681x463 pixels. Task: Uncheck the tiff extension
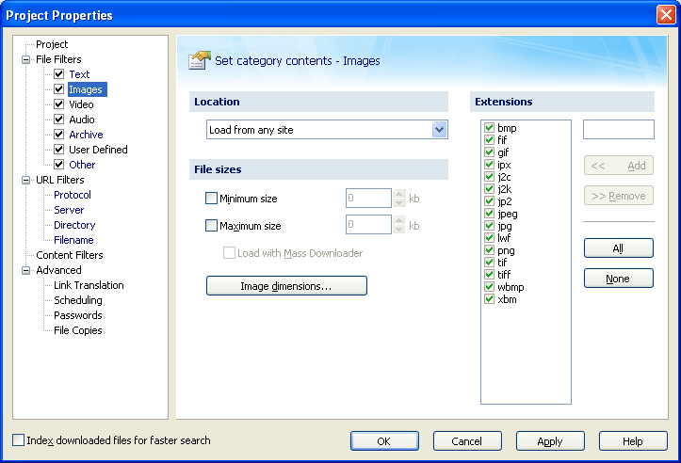[x=489, y=275]
